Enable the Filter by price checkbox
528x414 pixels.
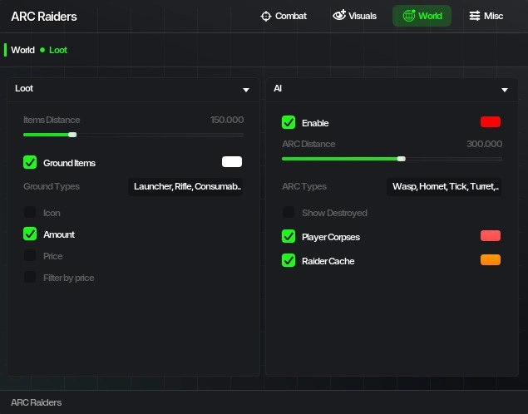(30, 278)
